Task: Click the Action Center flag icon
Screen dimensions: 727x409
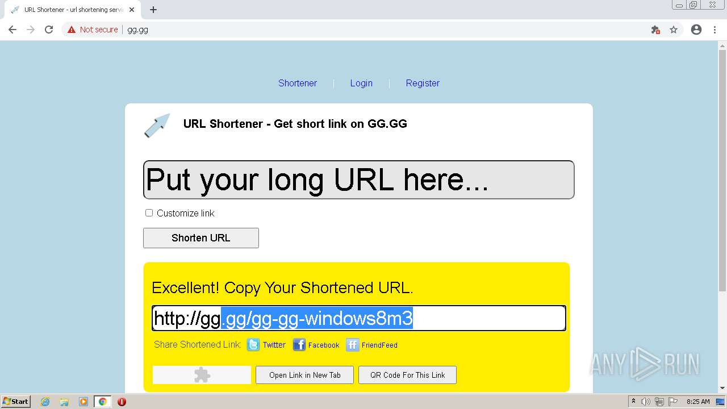Action: click(672, 402)
